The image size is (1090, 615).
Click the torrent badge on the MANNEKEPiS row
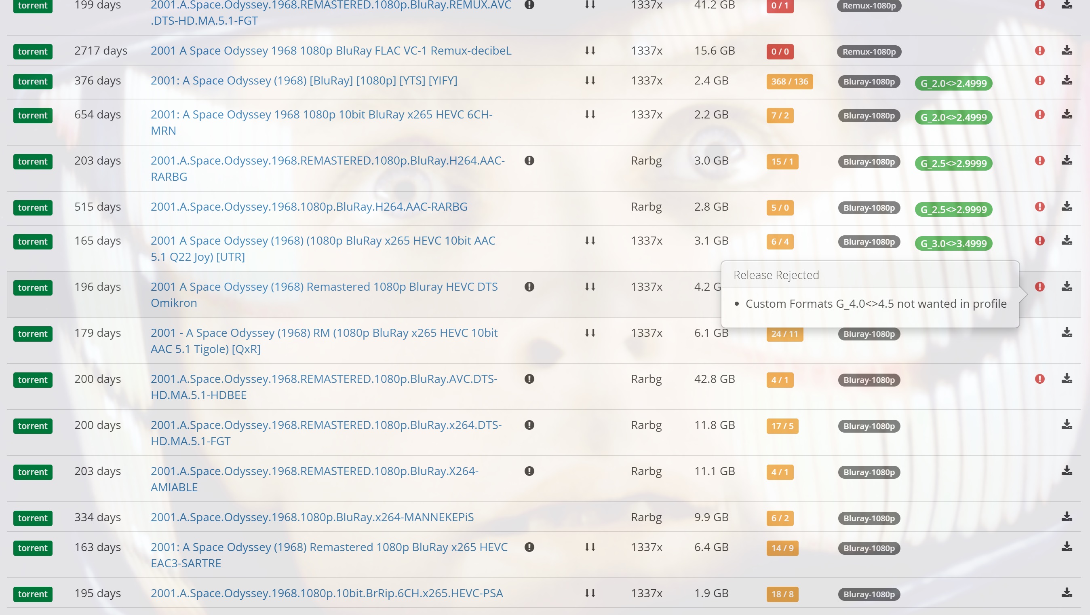(33, 518)
